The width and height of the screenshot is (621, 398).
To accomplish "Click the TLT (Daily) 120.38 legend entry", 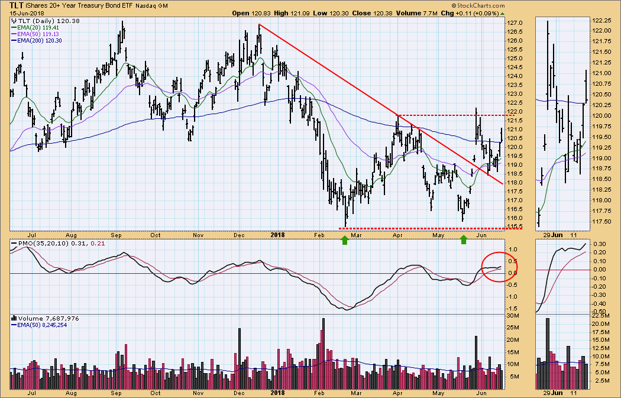I will tap(48, 21).
